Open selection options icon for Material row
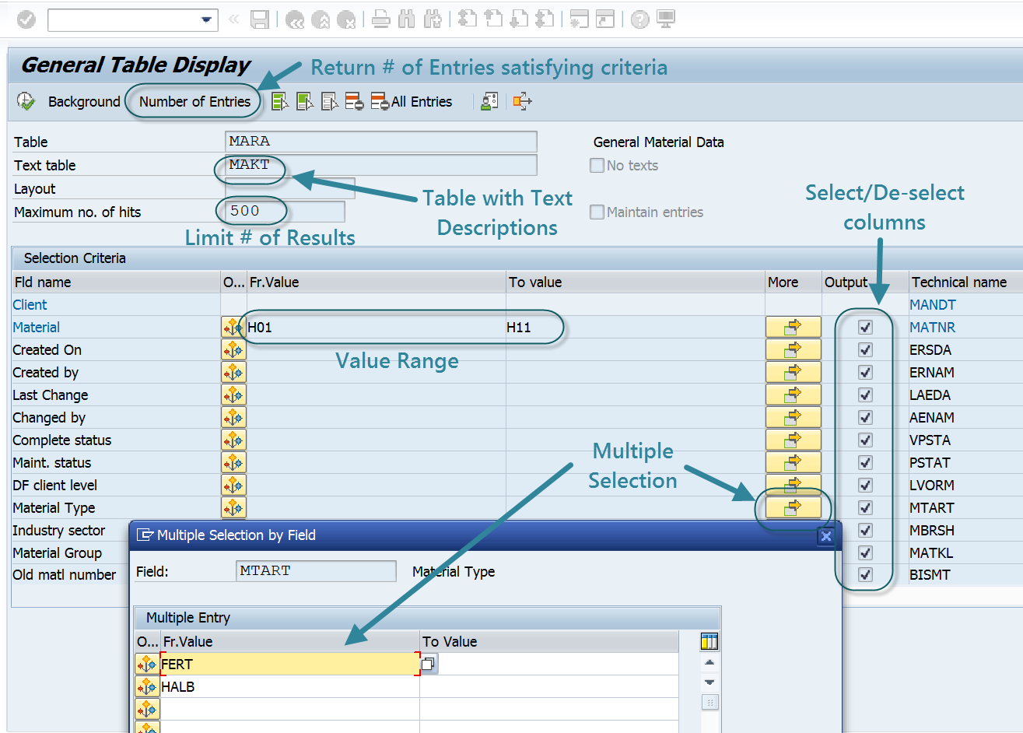Viewport: 1023px width, 733px height. 233,328
